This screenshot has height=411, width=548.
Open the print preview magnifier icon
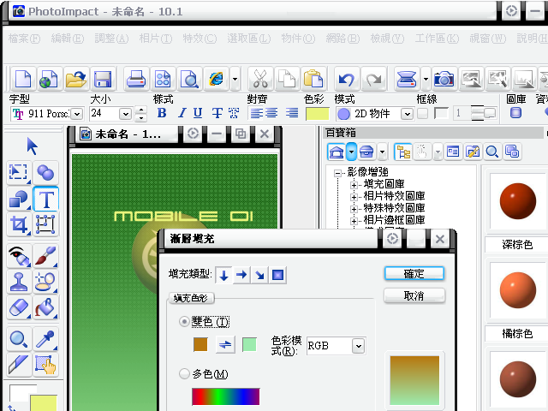[x=189, y=78]
